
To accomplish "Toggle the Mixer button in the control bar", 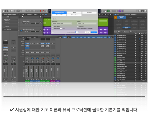I will click(x=18, y=11).
